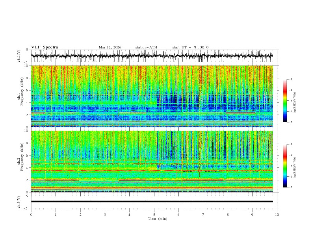Screen dimensions: 312x241
Task: Click the time axis tick label "4"
Action: (x=129, y=215)
